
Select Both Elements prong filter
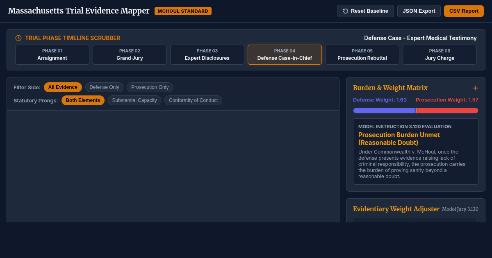(x=83, y=100)
